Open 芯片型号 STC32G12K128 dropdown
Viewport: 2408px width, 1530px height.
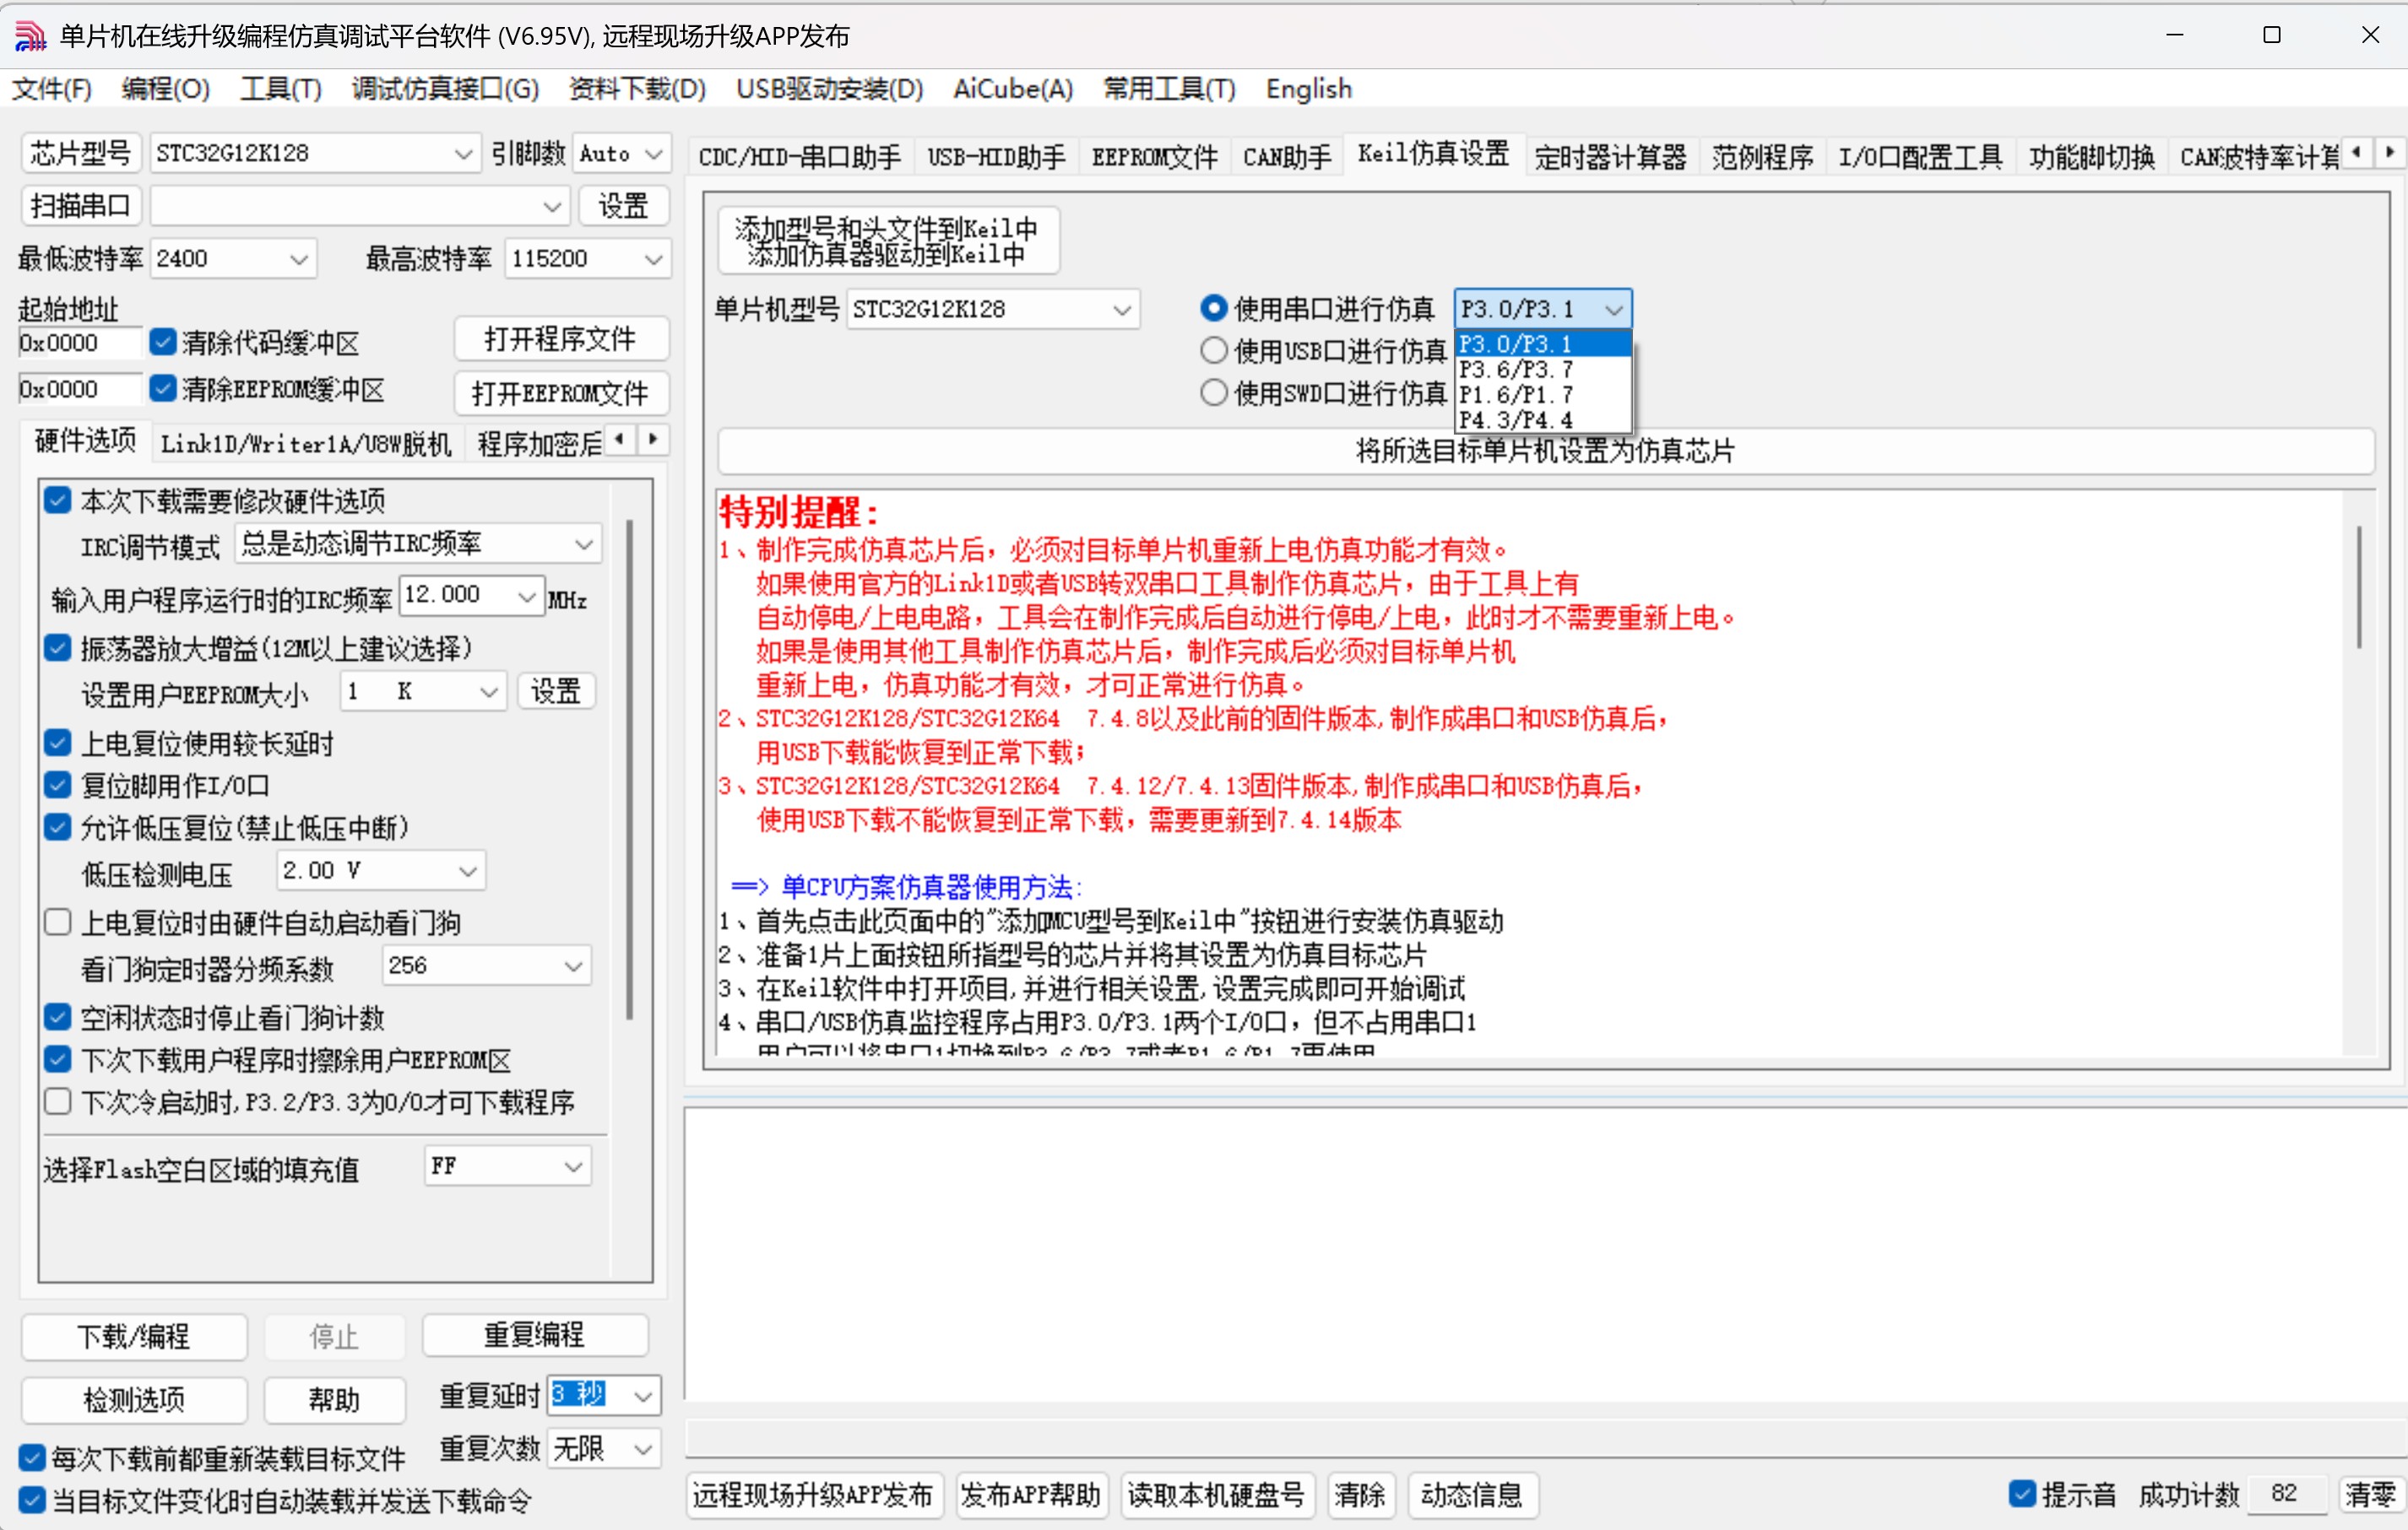[314, 154]
